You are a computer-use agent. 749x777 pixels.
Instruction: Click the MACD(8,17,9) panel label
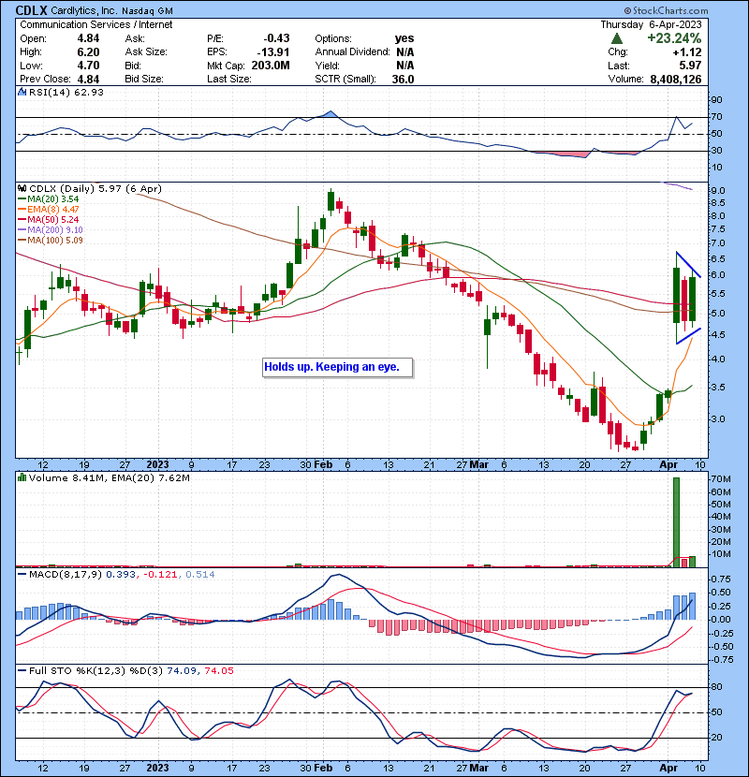tap(66, 575)
